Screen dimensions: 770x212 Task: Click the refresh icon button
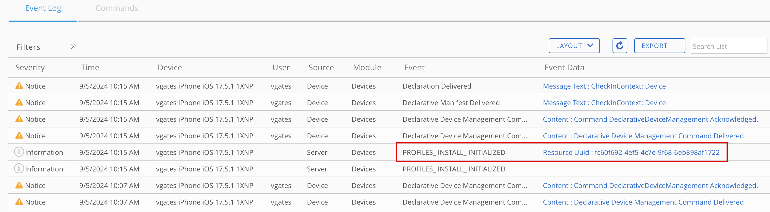point(619,46)
